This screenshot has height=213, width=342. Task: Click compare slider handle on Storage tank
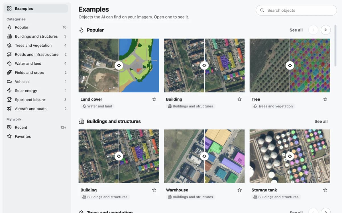click(290, 156)
